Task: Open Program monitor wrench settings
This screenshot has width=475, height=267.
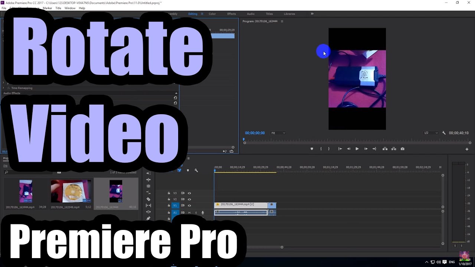Action: tap(444, 133)
